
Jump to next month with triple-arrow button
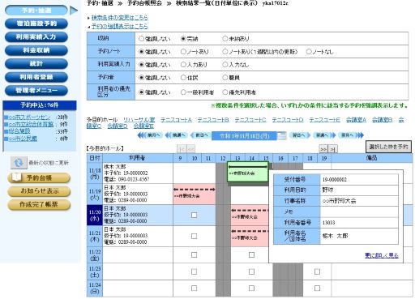coord(351,135)
